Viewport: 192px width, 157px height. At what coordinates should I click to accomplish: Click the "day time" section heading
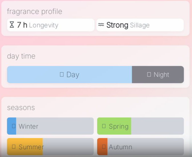pos(21,56)
